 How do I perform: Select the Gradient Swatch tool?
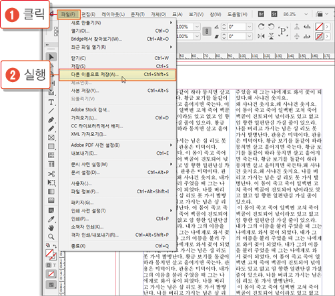click(x=51, y=191)
